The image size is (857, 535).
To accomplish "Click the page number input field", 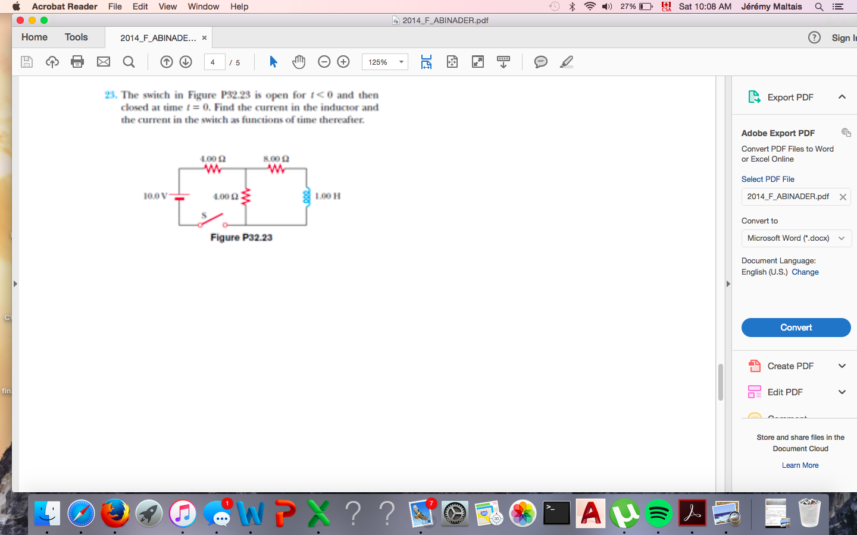I will pyautogui.click(x=214, y=62).
